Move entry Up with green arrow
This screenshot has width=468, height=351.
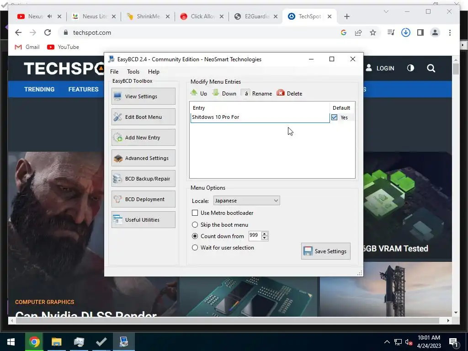tap(199, 93)
